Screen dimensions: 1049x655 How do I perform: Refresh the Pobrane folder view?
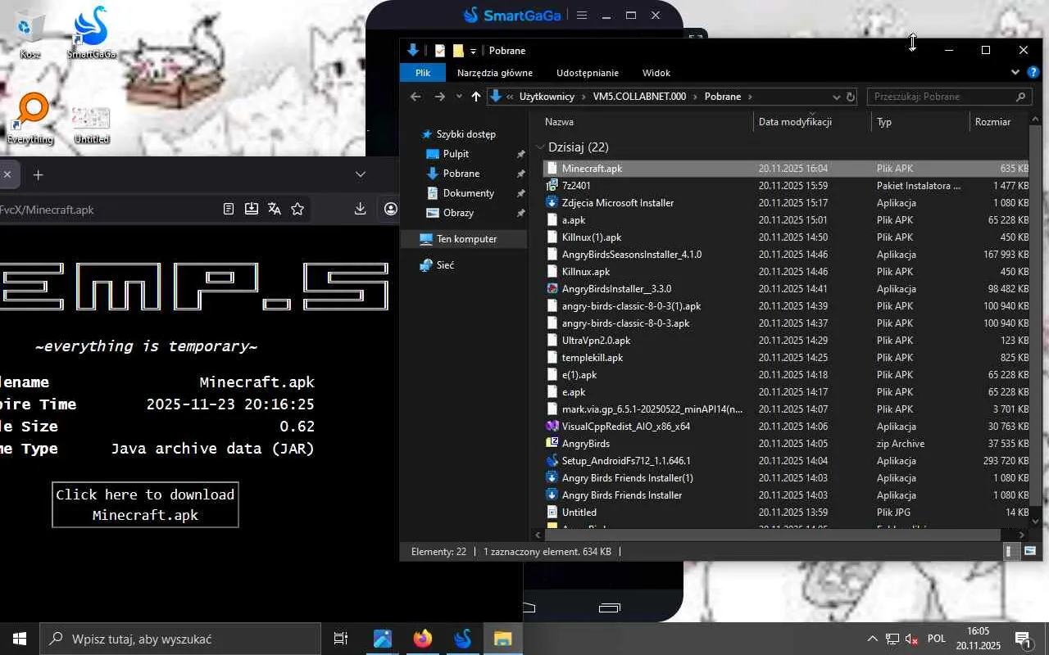click(851, 97)
